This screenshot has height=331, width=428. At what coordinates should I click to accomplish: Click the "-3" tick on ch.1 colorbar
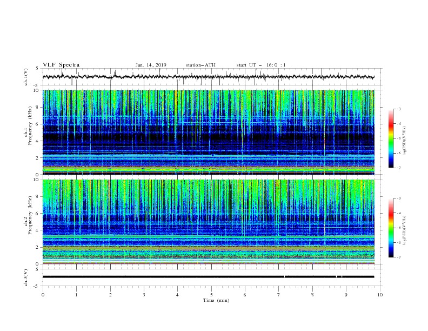(x=398, y=109)
